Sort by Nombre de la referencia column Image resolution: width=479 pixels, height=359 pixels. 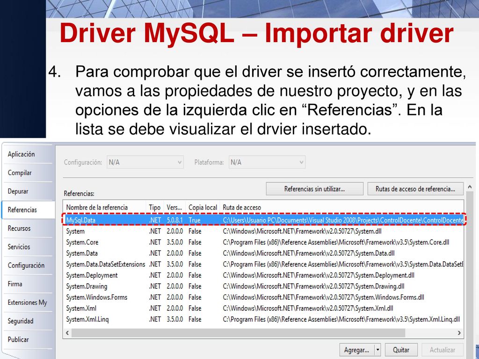[x=104, y=207]
